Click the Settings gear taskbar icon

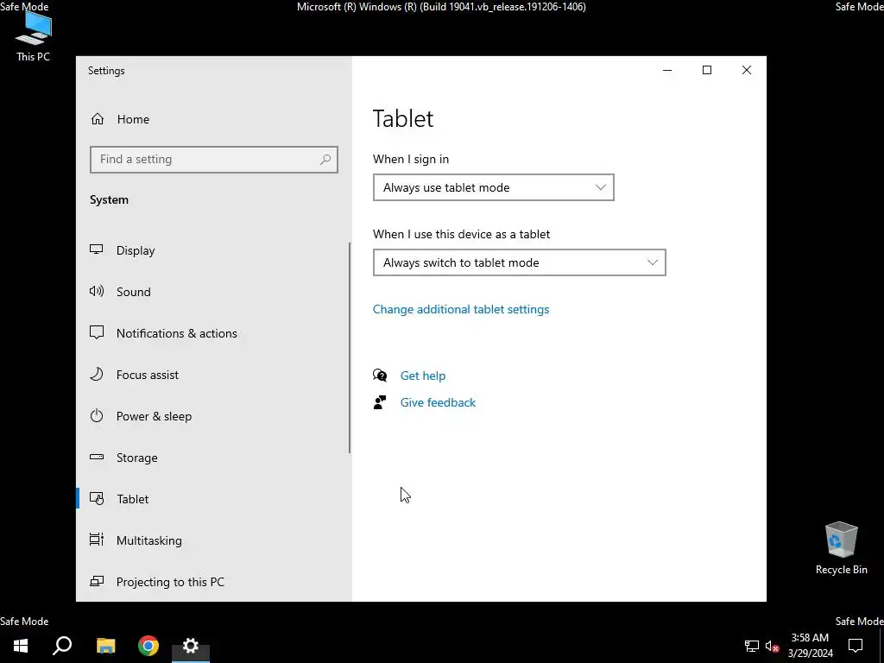pos(191,646)
